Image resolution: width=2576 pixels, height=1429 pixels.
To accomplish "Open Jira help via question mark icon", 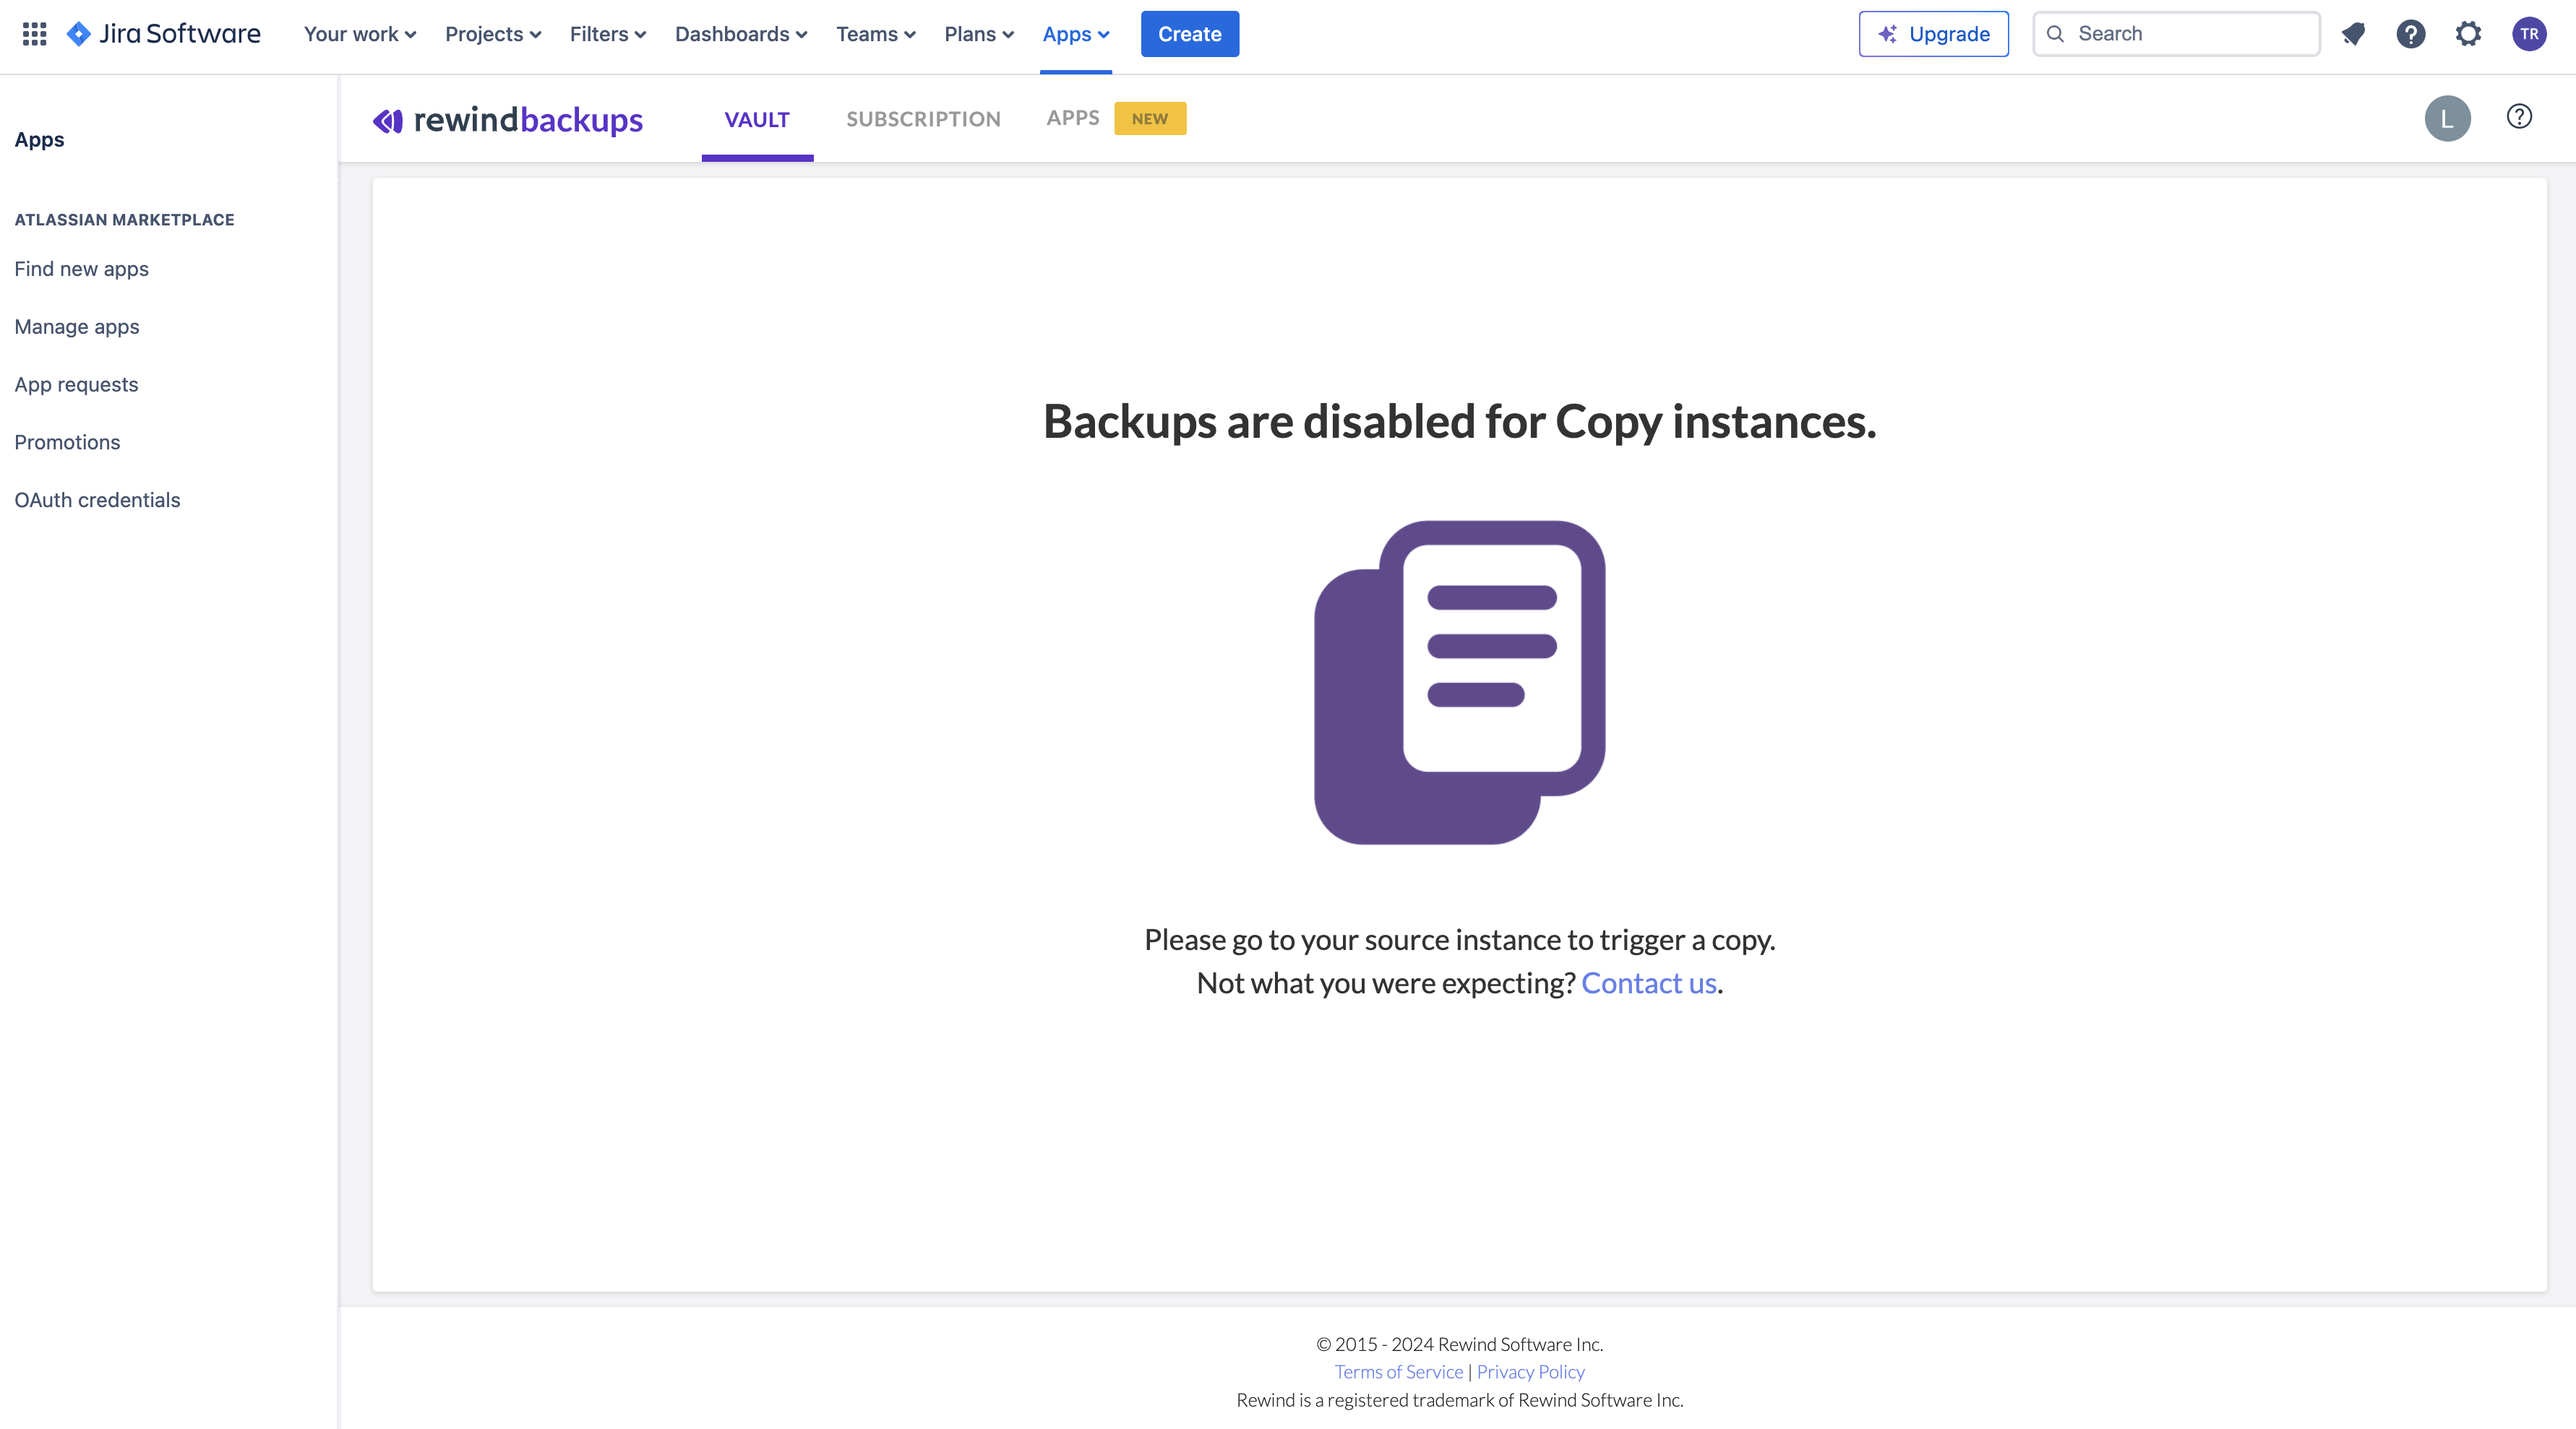I will click(x=2411, y=33).
